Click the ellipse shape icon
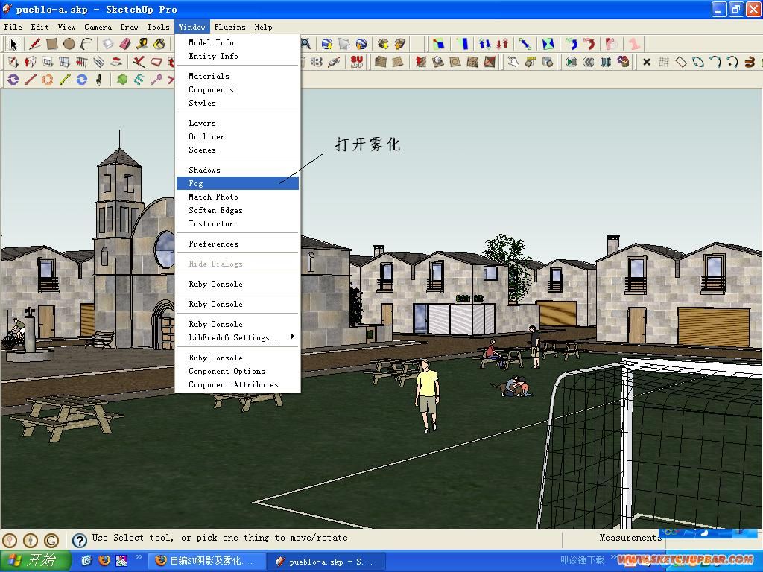Screen dimensions: 763x572 click(x=697, y=62)
